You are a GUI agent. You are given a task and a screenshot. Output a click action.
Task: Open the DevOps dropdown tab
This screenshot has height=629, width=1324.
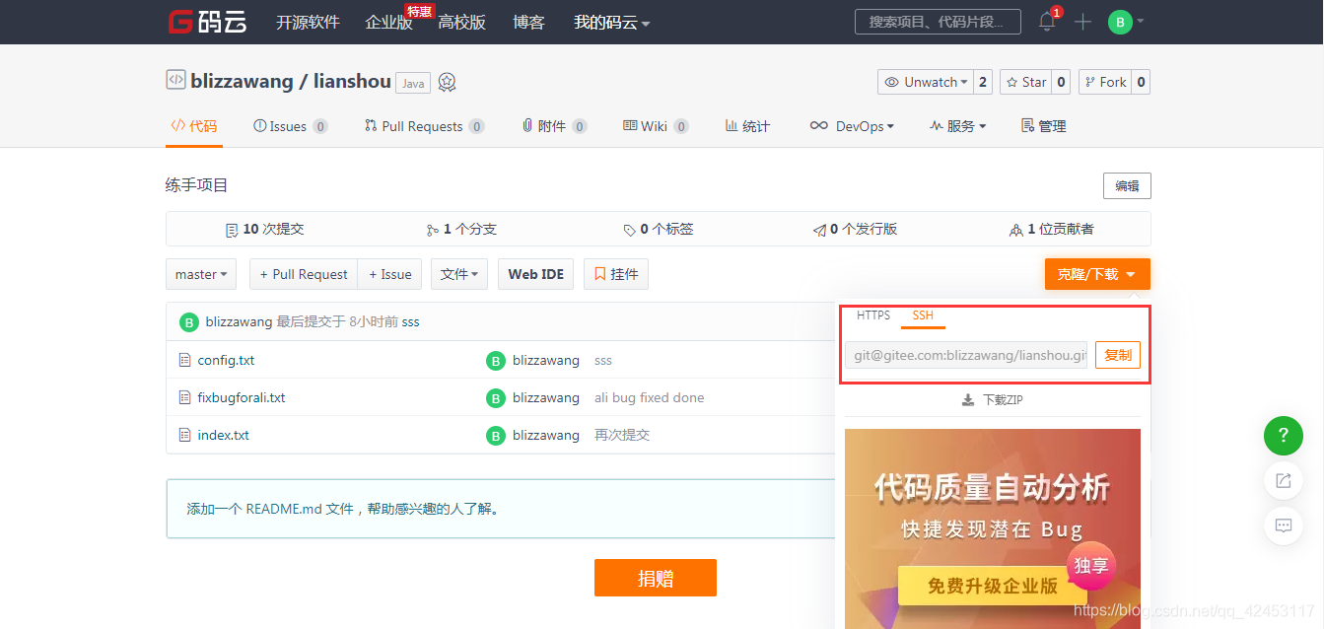pyautogui.click(x=852, y=126)
